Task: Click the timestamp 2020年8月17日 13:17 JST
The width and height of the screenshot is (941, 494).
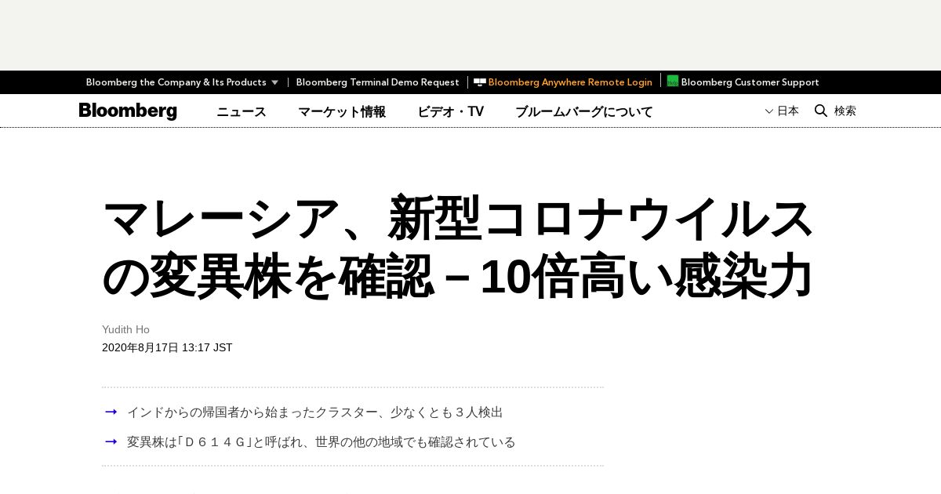Action: (167, 347)
